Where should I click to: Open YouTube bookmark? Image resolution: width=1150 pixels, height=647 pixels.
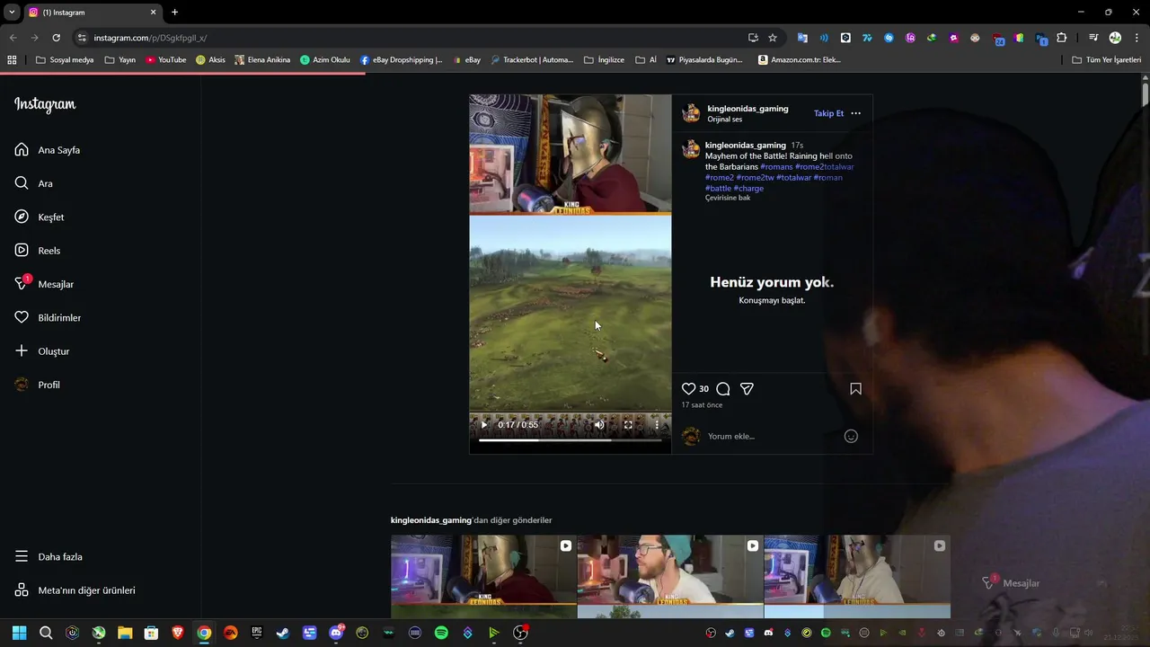(x=166, y=60)
